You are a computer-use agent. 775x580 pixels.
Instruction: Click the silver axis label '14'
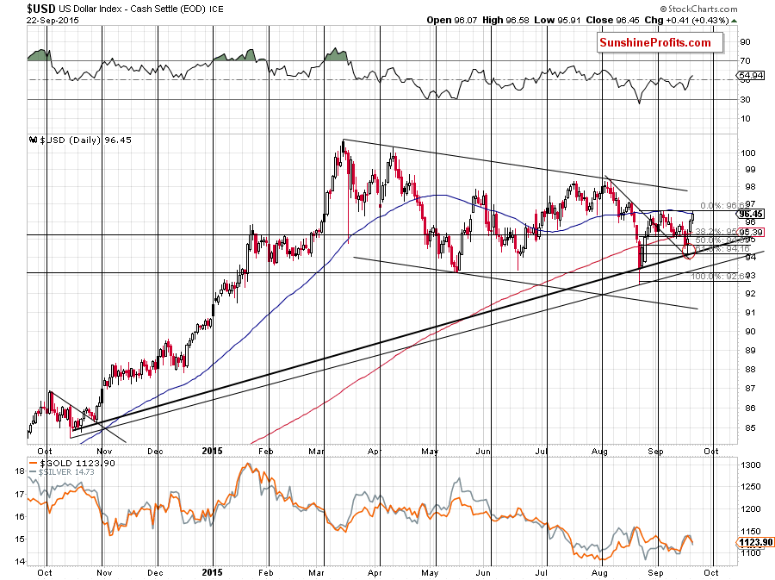point(20,562)
